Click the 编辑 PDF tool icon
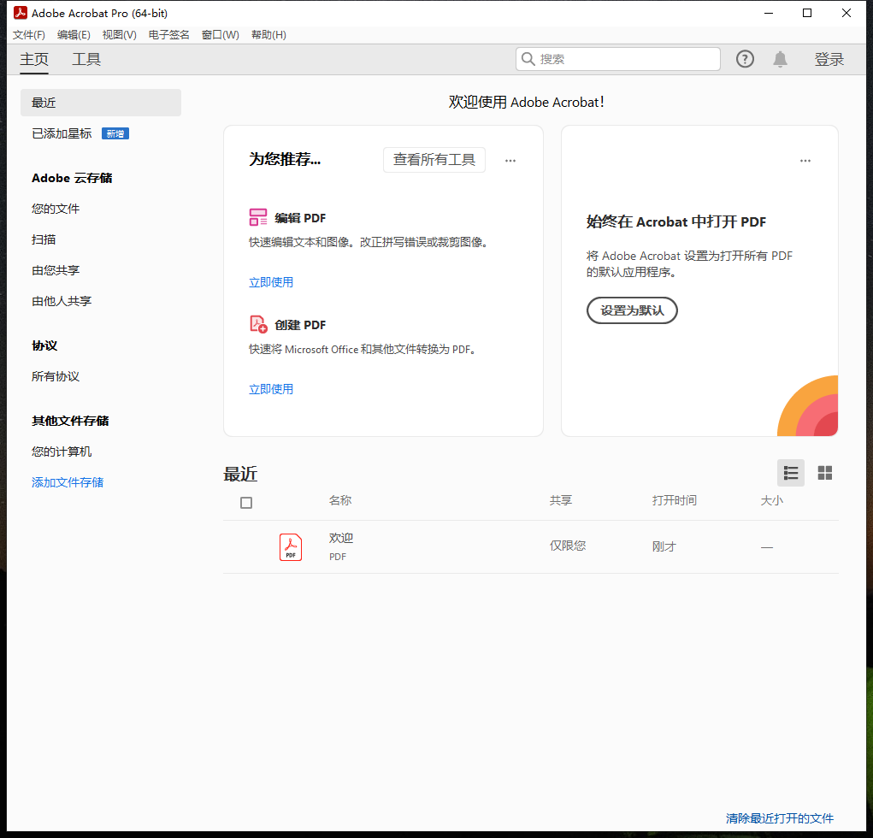Screen dimensions: 873x838 pyautogui.click(x=257, y=217)
